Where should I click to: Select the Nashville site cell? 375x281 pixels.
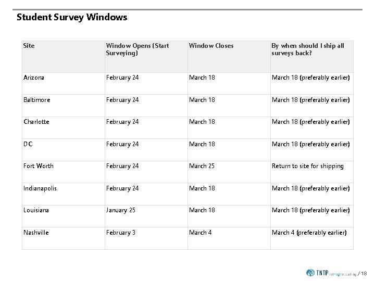point(36,233)
